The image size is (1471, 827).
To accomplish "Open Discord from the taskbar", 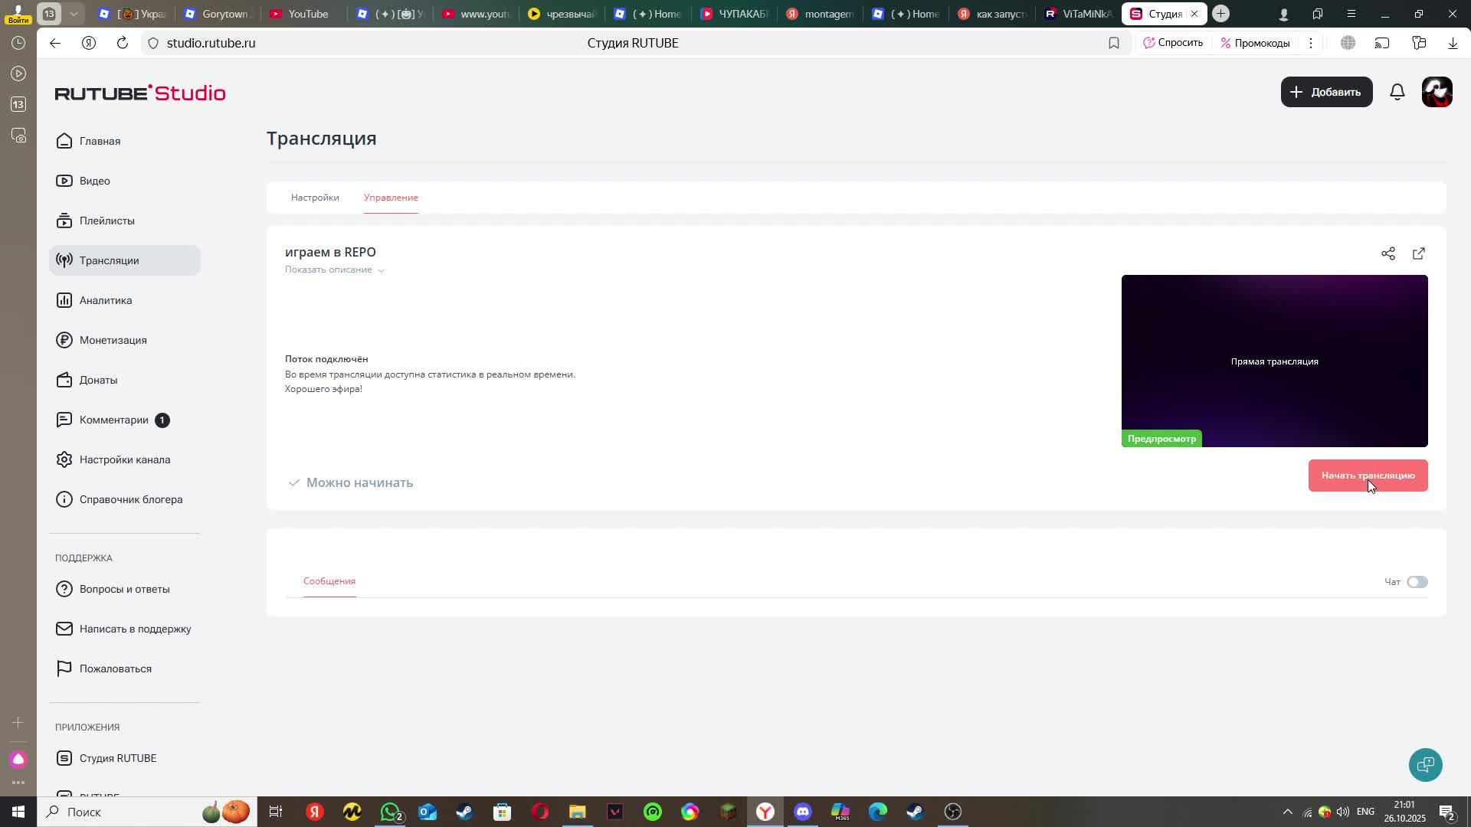I will (x=802, y=812).
